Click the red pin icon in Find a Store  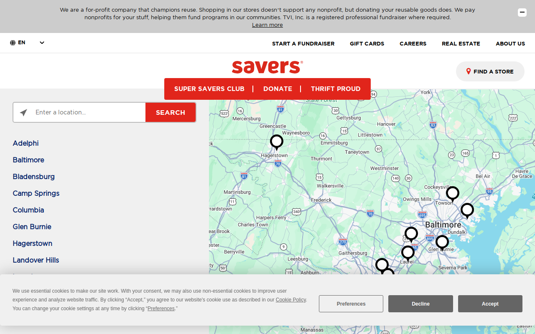click(x=469, y=71)
